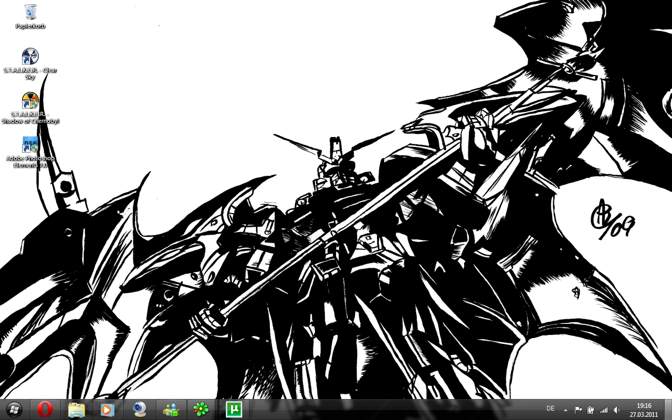Open Windows Live Messenger in the taskbar
Viewport: 672px width, 420px height.
click(171, 409)
